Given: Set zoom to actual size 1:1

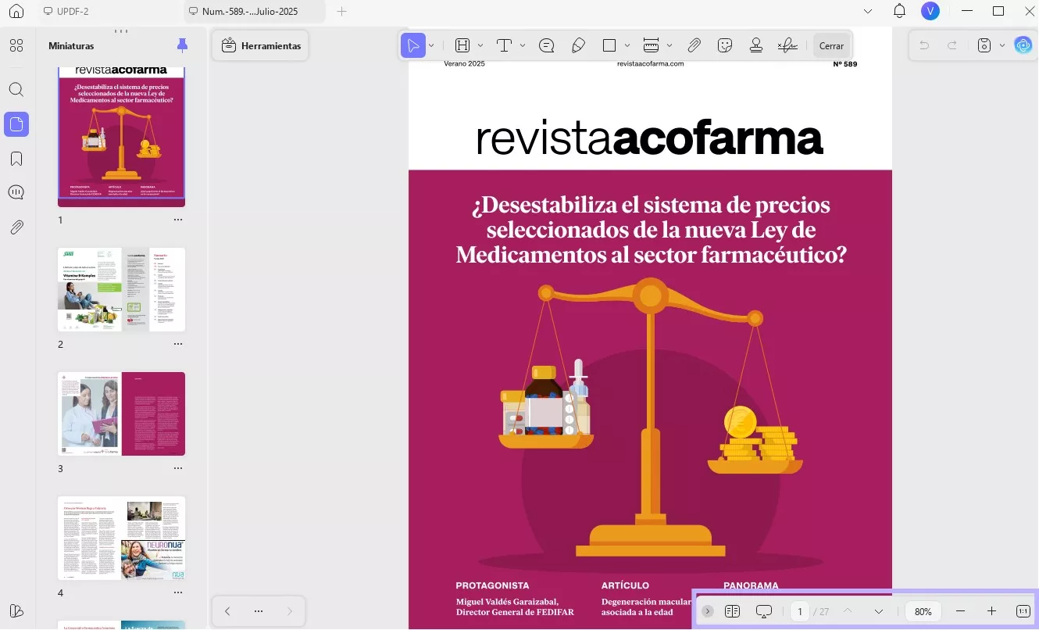Looking at the screenshot, I should (1023, 611).
